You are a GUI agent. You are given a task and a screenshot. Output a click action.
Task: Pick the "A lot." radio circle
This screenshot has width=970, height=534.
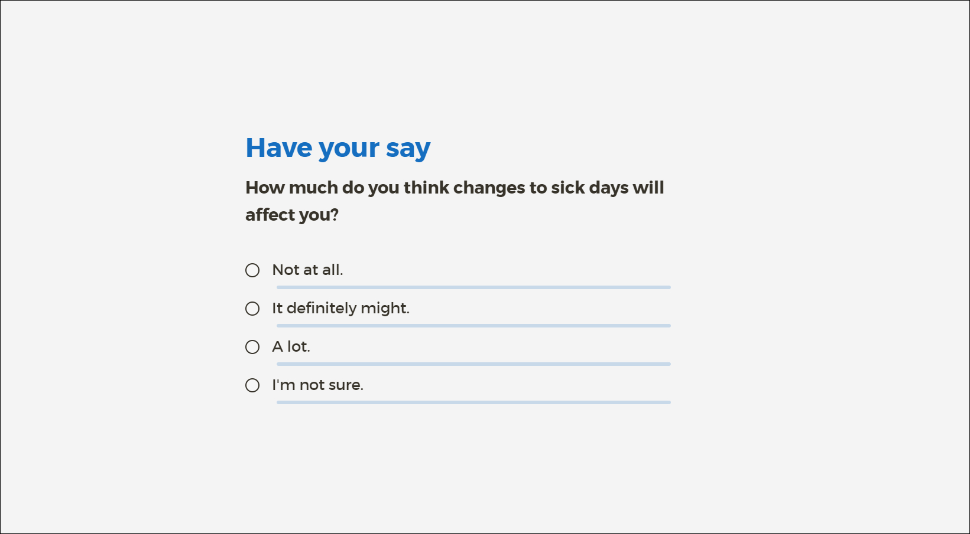click(252, 347)
